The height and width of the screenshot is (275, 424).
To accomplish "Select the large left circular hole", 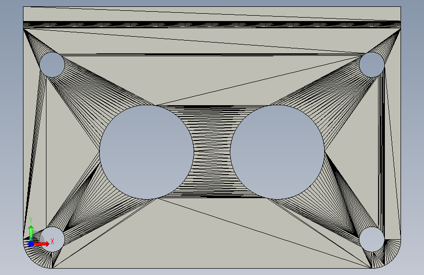I will click(147, 152).
